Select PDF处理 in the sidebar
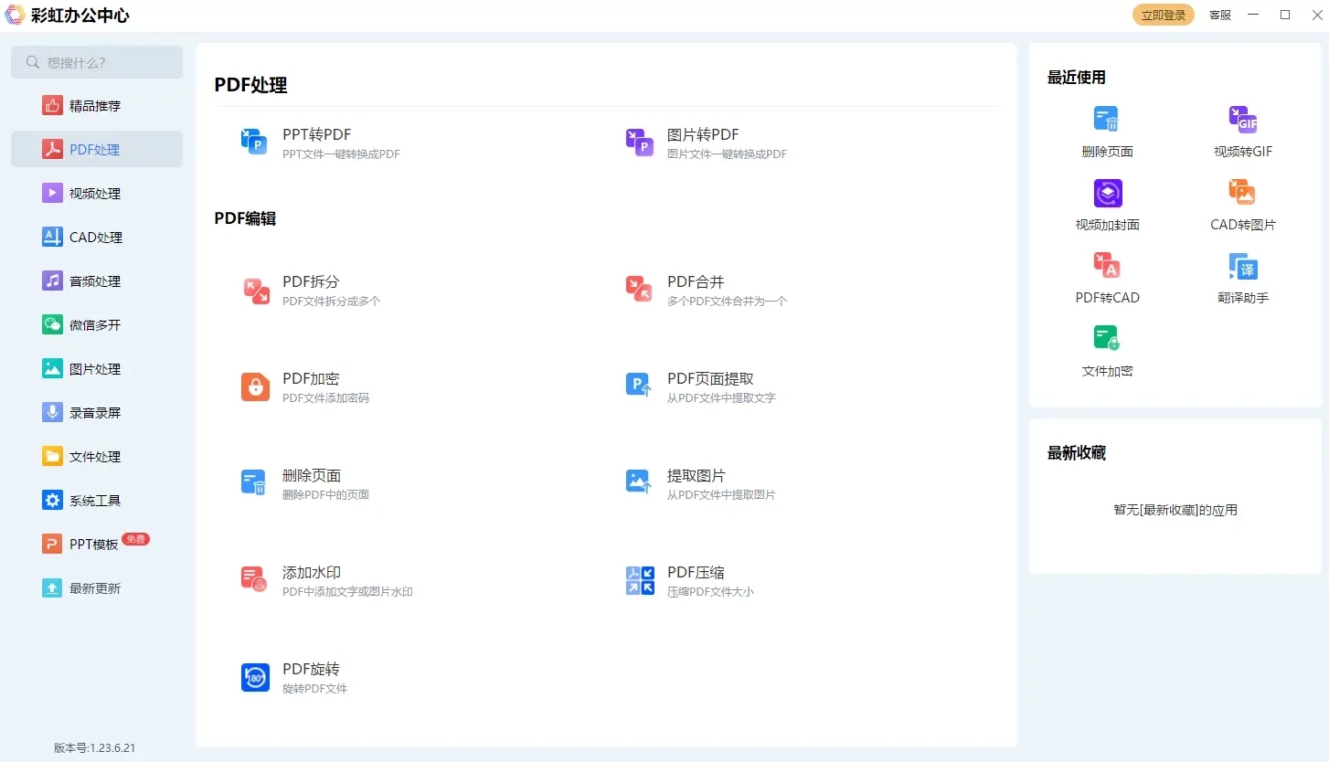 (x=97, y=149)
